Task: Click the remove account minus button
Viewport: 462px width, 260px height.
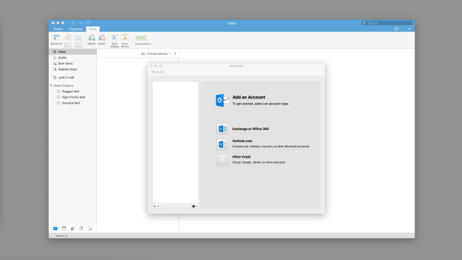Action: [162, 207]
